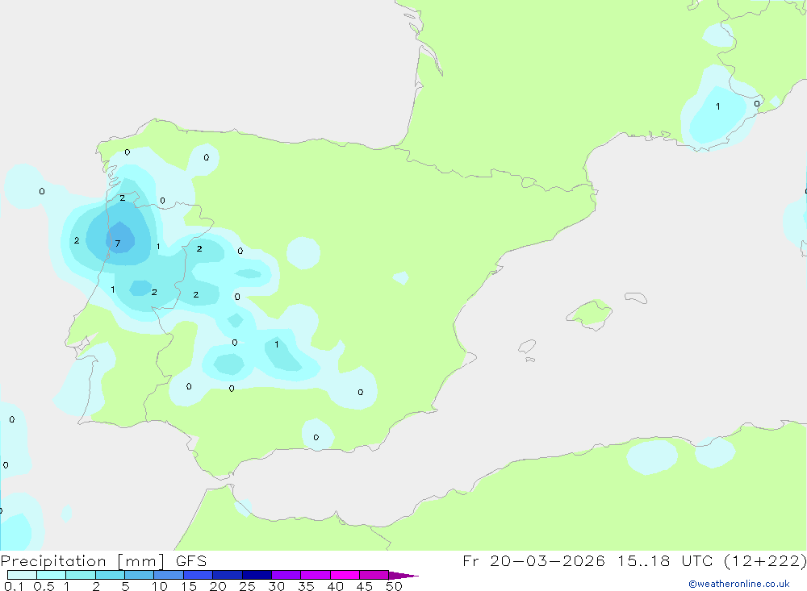The height and width of the screenshot is (591, 807).
Task: Click the '45' legend scale label
Action: (365, 586)
